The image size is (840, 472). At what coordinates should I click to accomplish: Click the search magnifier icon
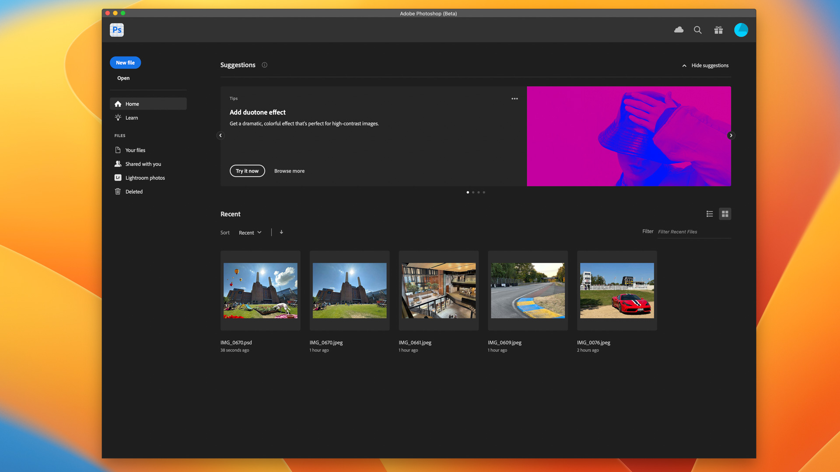tap(698, 29)
